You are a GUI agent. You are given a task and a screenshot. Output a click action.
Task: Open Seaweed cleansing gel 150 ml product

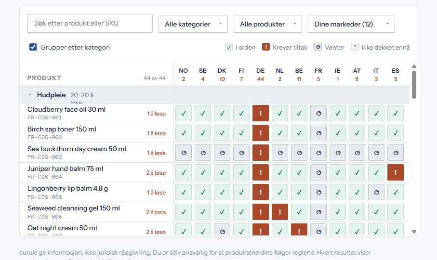pos(74,208)
